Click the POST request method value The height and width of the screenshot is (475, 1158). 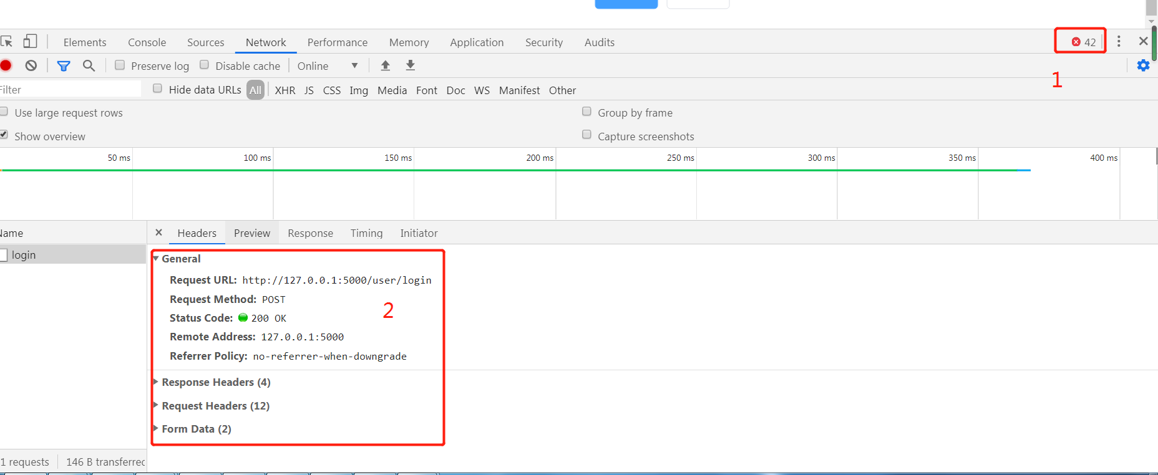click(274, 299)
